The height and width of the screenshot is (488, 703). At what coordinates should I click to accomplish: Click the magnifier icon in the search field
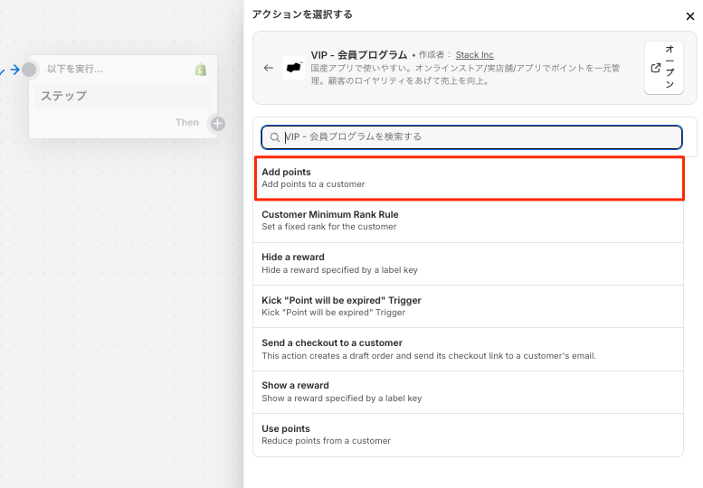(x=275, y=137)
